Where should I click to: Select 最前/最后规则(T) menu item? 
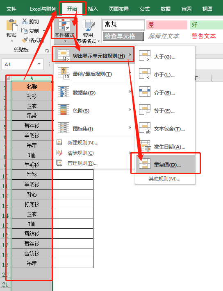click(94, 74)
